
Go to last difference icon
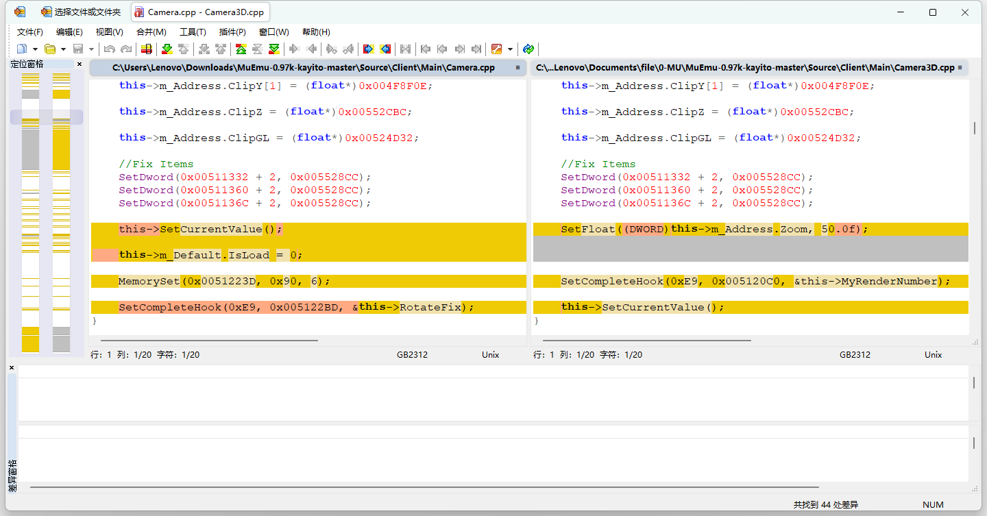[274, 49]
